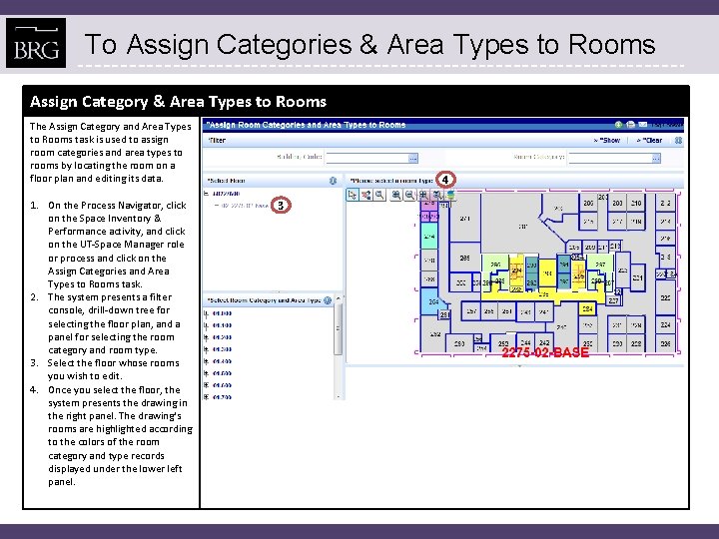Viewport: 719px width, 539px height.
Task: Select room 224 on the floor plan
Action: tap(665, 324)
